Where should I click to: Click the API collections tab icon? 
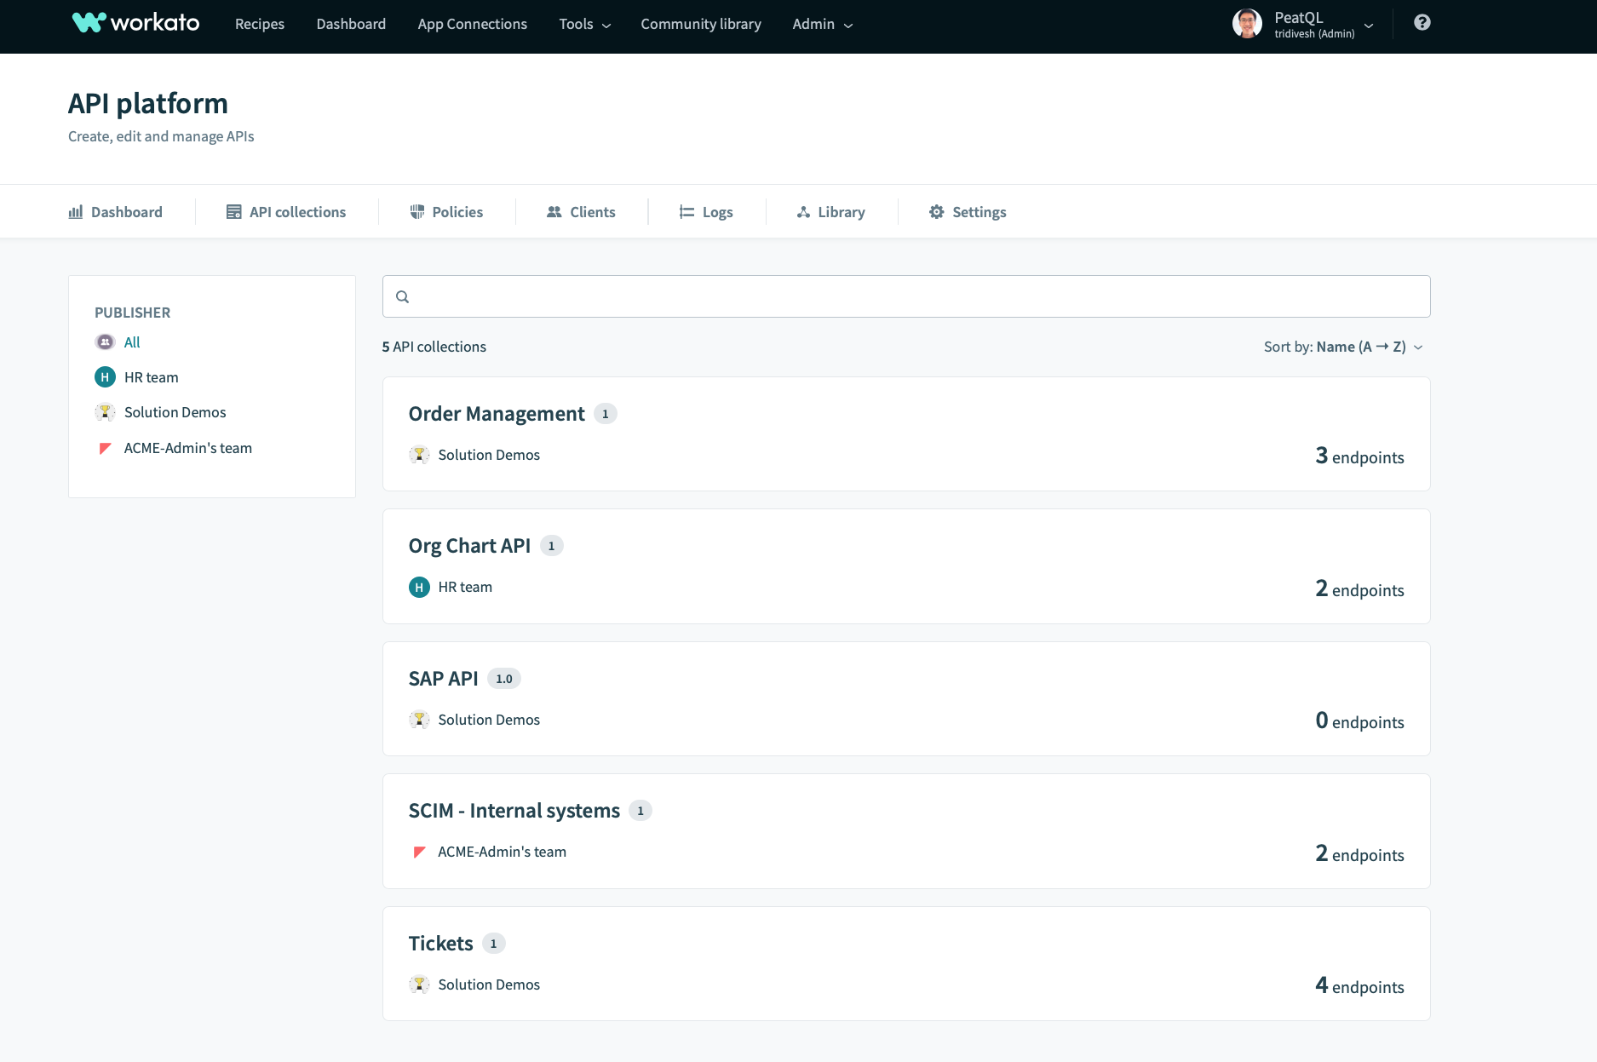pos(233,212)
